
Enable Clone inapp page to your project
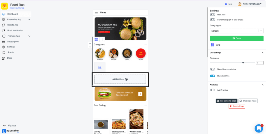[x=212, y=20]
